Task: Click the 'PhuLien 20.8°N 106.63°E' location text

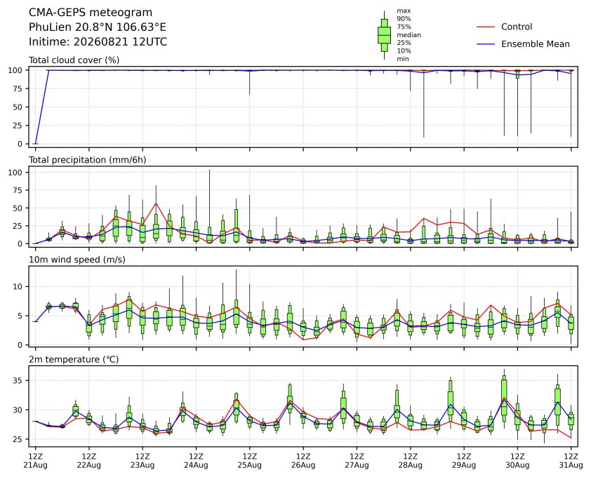Action: (x=98, y=27)
